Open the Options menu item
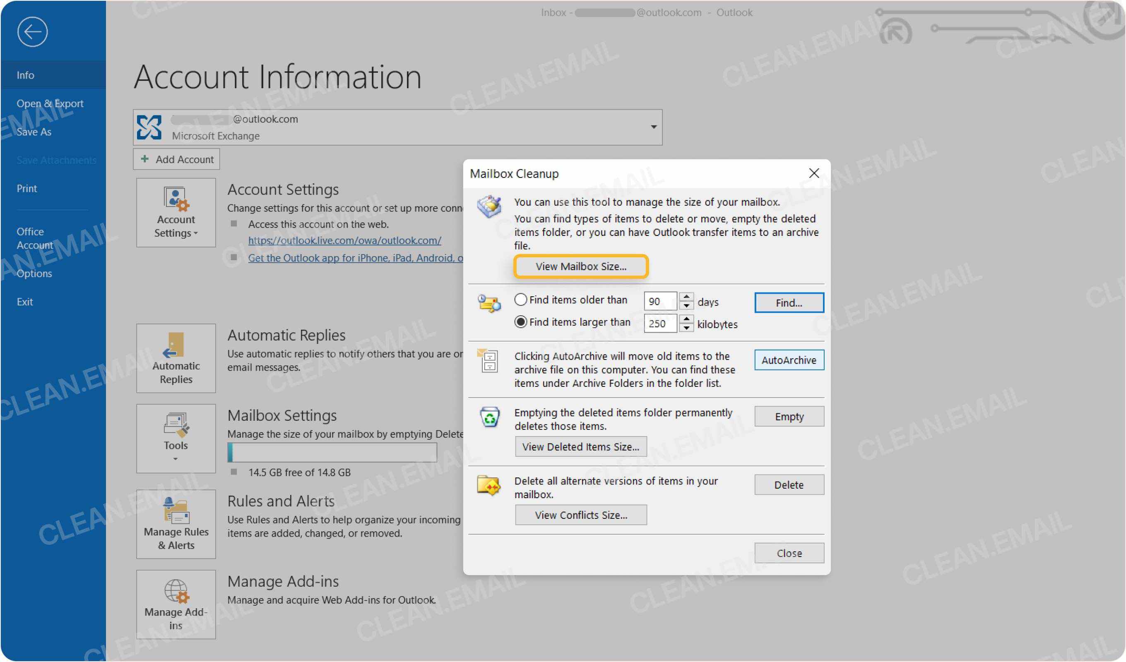The image size is (1126, 662). coord(34,273)
